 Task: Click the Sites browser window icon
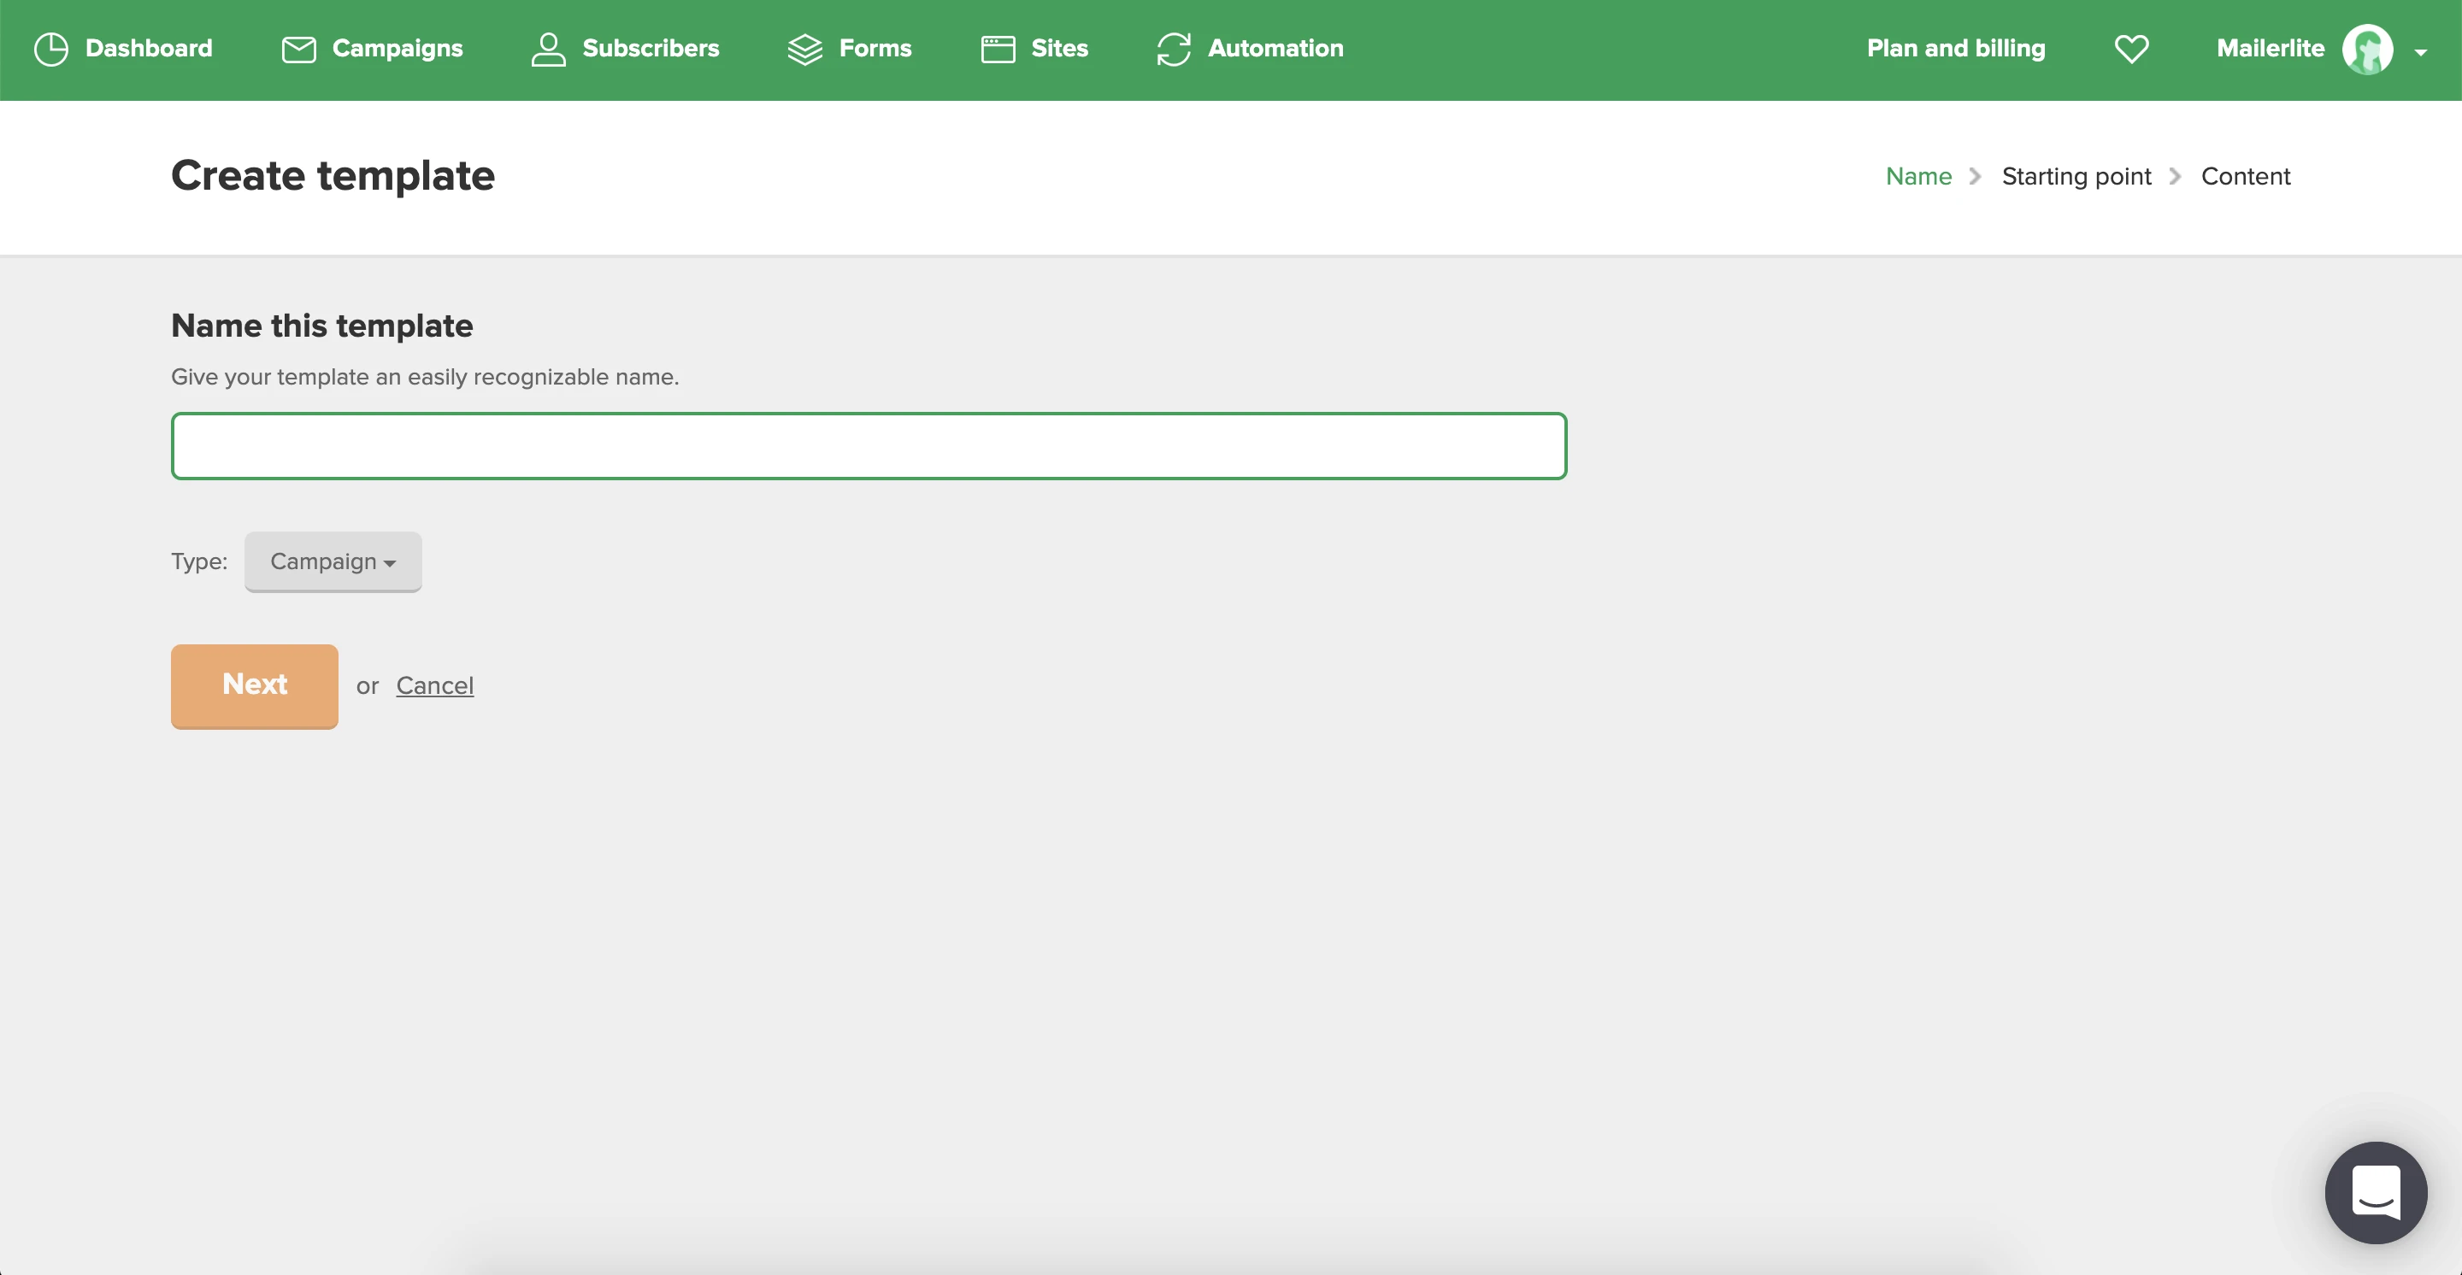click(998, 50)
